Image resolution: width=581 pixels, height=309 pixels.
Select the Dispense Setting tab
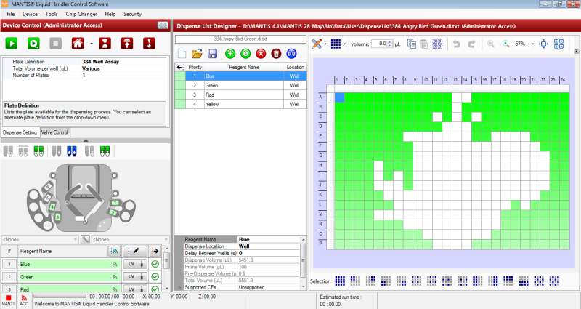click(x=20, y=132)
